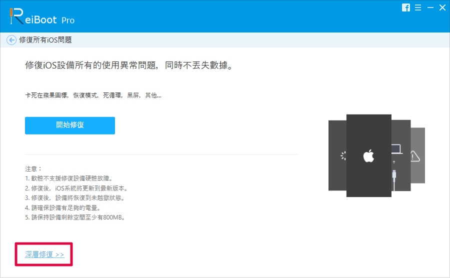Minimize the ReiBoot Pro window
The image size is (450, 278).
click(x=430, y=7)
